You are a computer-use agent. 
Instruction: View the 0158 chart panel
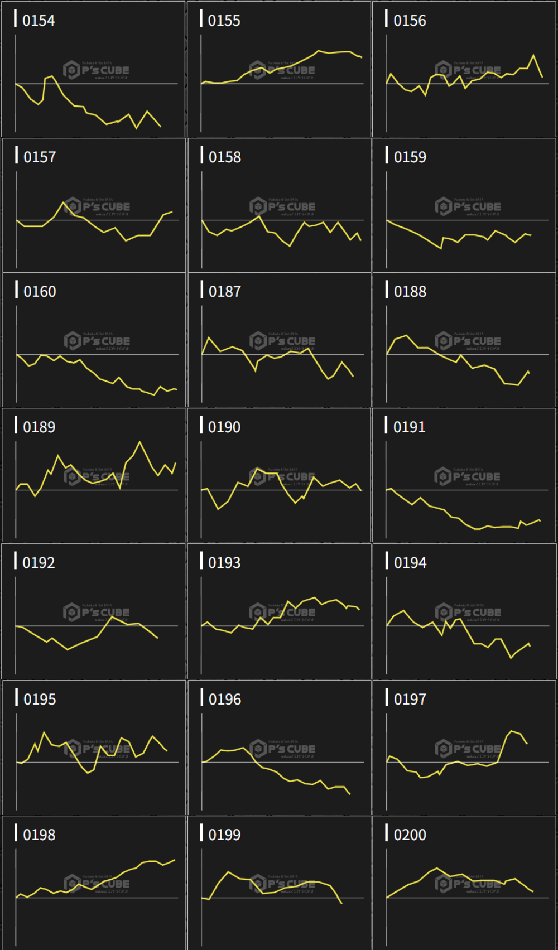point(279,206)
